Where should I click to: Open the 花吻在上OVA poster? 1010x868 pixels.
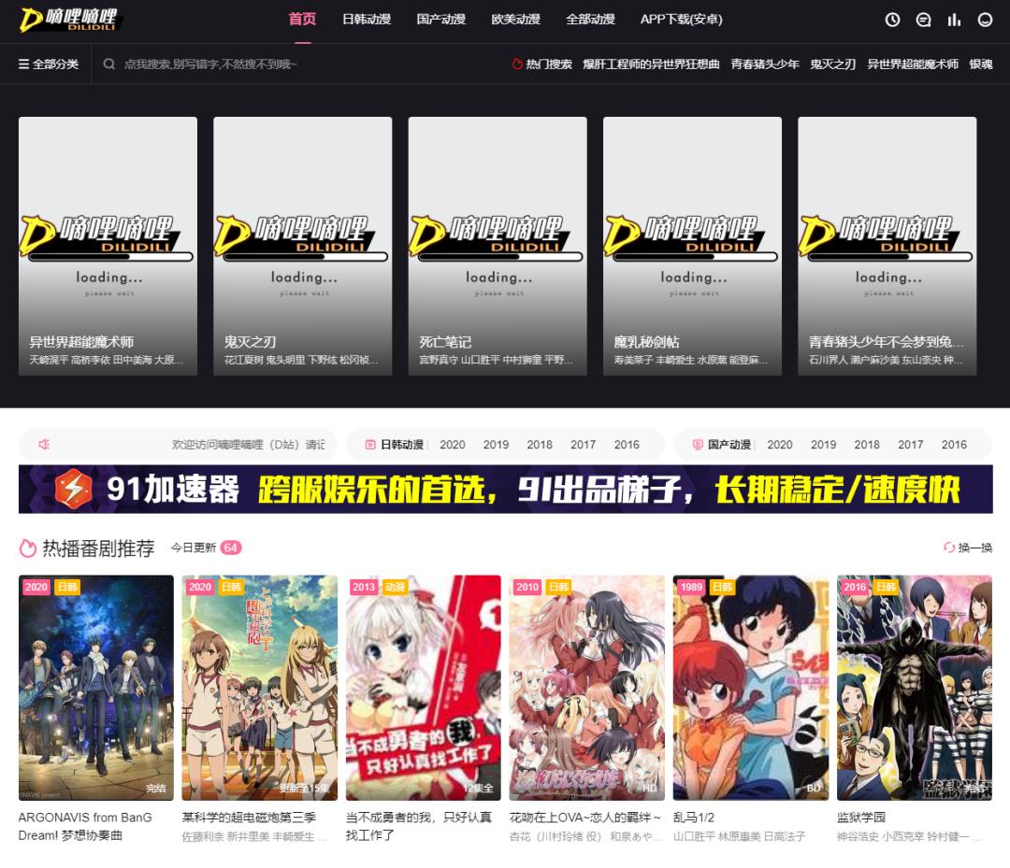pos(586,688)
